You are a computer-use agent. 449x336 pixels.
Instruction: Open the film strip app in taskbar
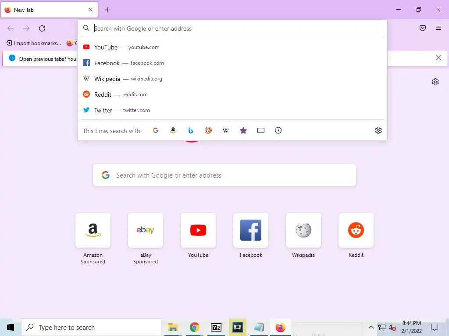click(237, 327)
